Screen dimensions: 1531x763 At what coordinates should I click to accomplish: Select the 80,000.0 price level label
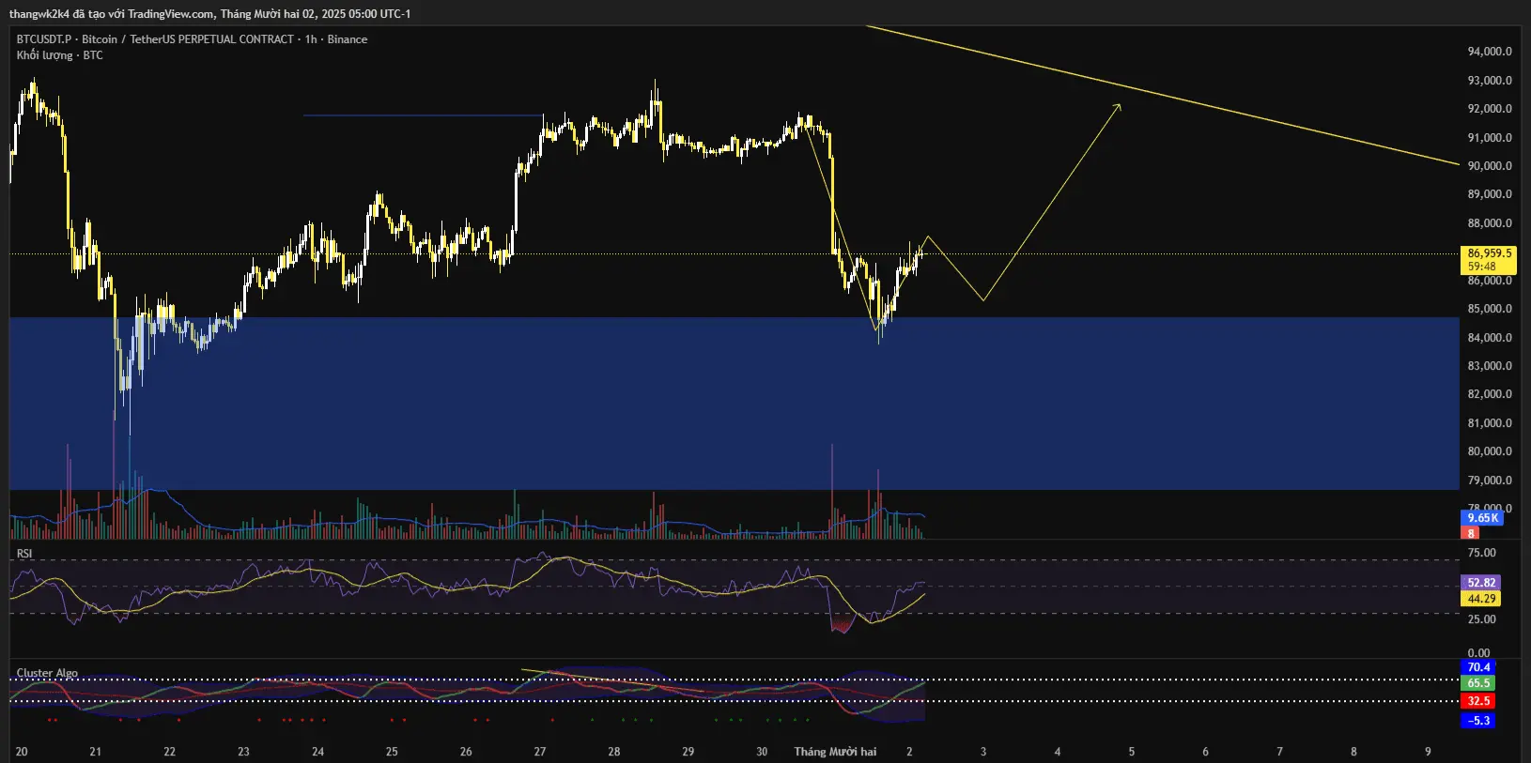1490,451
